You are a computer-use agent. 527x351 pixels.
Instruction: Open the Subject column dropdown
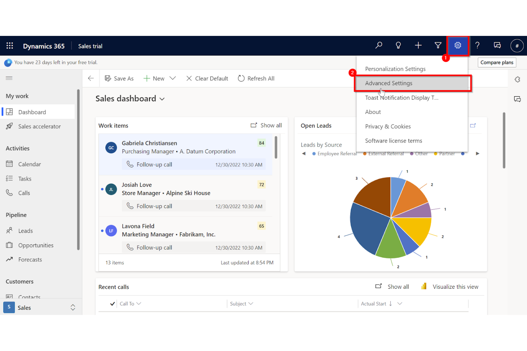coord(251,303)
